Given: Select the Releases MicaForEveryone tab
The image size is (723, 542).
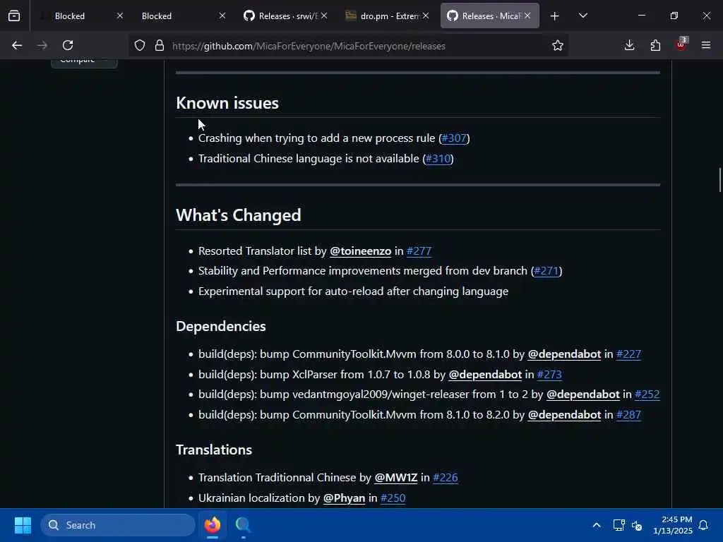Looking at the screenshot, I should click(x=490, y=16).
